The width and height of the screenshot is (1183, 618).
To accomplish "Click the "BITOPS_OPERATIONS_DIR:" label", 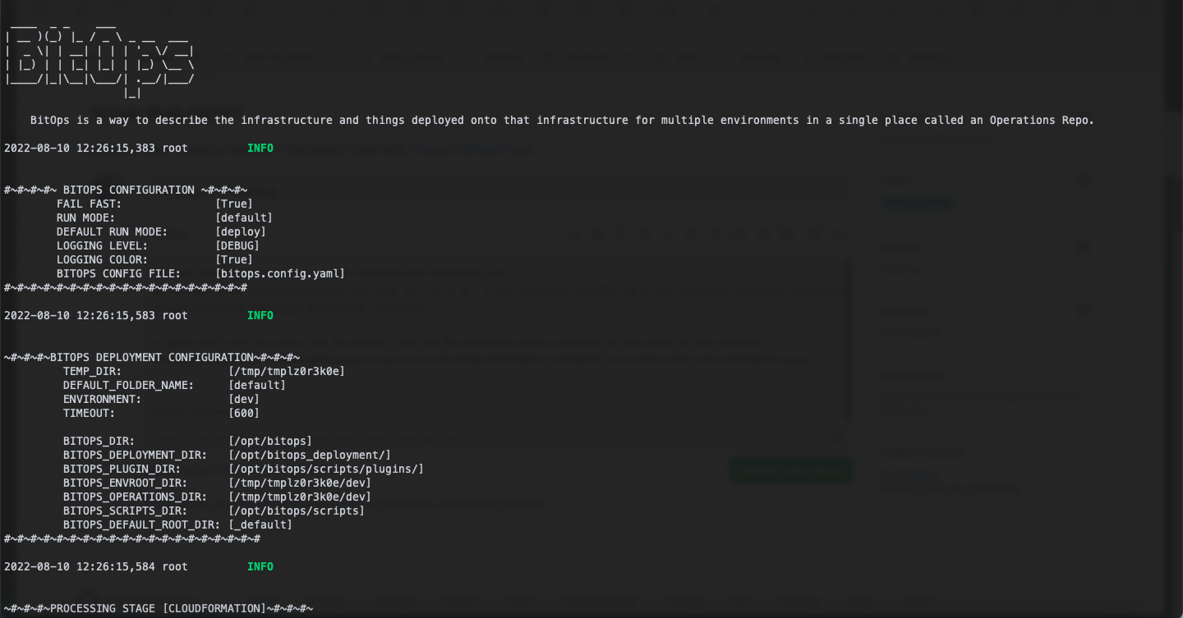I will 135,497.
